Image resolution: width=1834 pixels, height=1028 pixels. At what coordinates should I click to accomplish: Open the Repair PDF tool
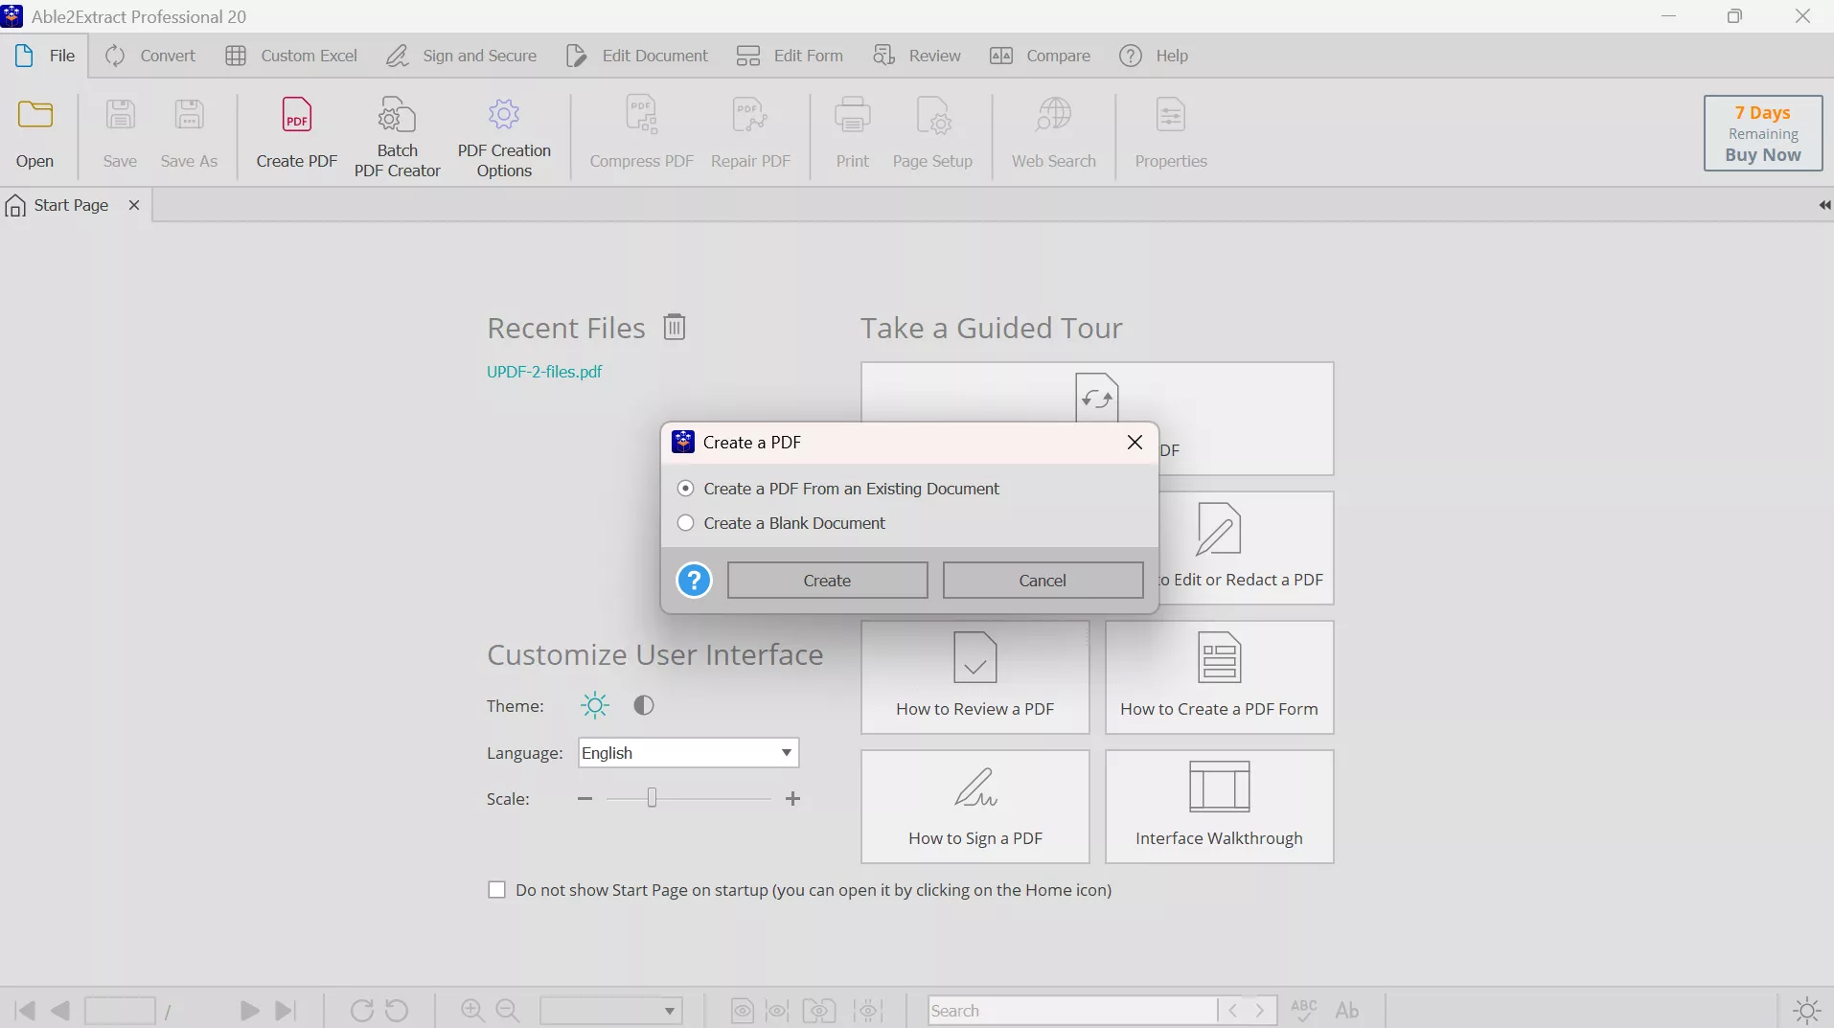pos(750,135)
